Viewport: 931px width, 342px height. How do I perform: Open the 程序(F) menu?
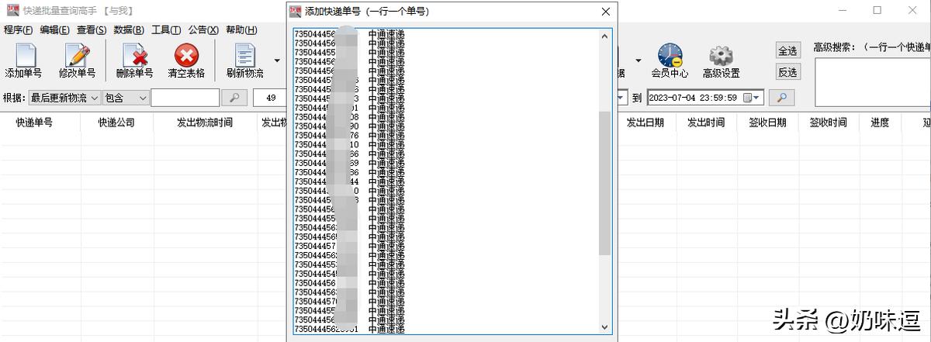(x=18, y=30)
